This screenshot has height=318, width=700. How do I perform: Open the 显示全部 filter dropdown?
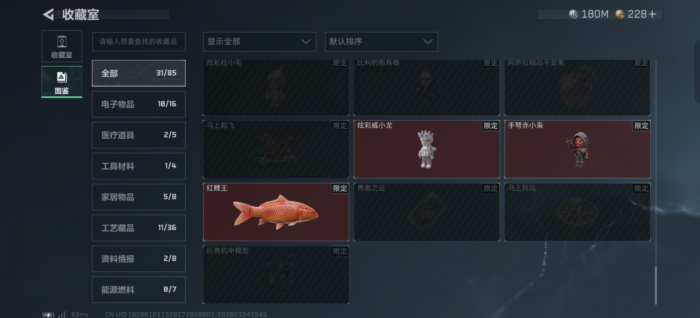click(x=260, y=42)
